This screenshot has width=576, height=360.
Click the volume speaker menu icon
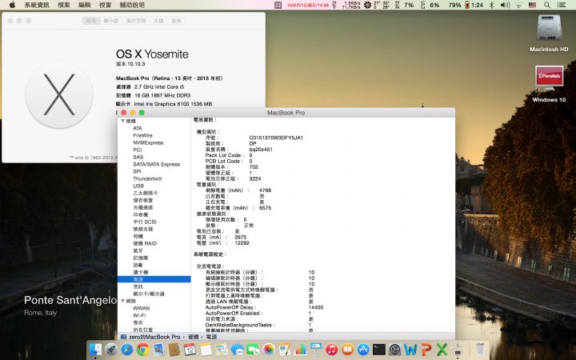click(505, 5)
